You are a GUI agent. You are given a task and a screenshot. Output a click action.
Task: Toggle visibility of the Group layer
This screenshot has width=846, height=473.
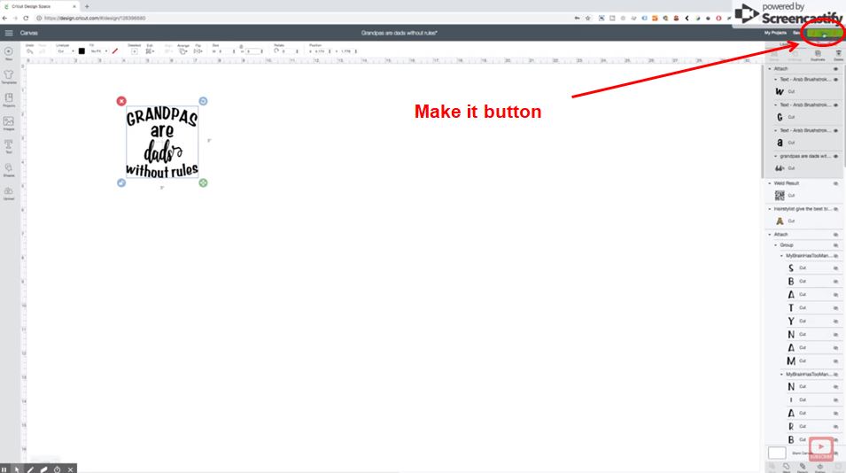point(835,244)
